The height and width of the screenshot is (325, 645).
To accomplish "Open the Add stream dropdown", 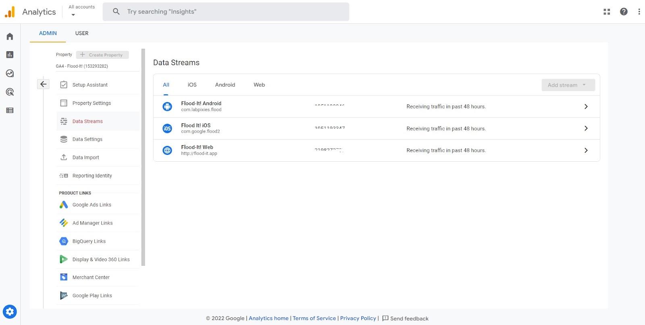I will 568,85.
